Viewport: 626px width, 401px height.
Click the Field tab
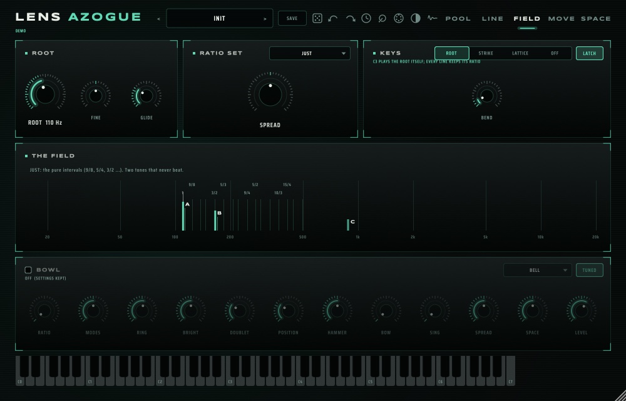coord(527,19)
